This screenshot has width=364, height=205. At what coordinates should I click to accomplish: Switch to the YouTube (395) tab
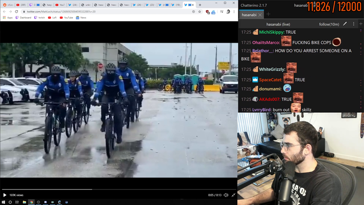pos(21,5)
